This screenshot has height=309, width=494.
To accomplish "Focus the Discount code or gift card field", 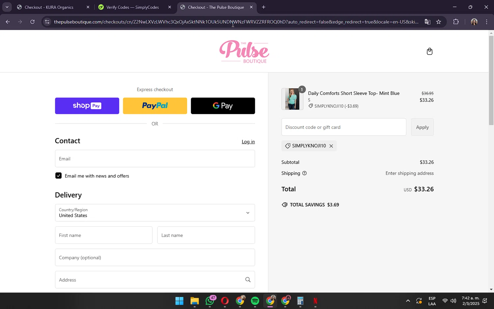I will [x=343, y=127].
